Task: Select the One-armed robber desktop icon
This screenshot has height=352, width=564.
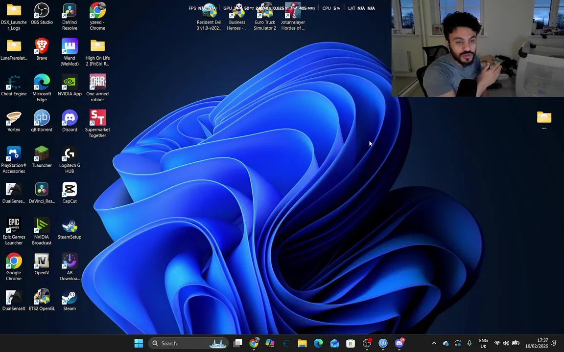Action: [x=97, y=88]
